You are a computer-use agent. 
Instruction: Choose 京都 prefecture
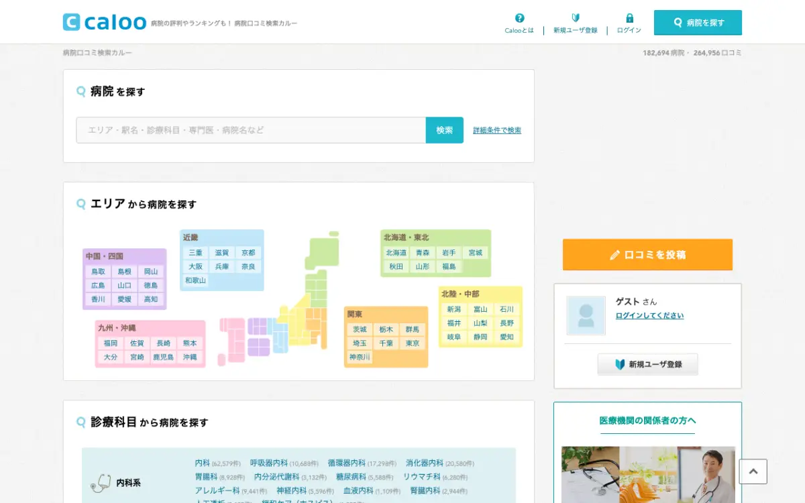point(248,253)
